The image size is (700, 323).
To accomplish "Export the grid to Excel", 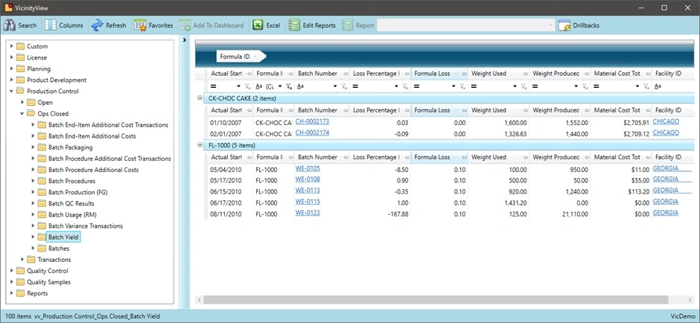I will (x=266, y=25).
